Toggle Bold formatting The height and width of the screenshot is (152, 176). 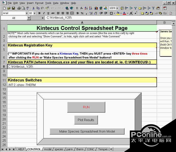coord(39,13)
